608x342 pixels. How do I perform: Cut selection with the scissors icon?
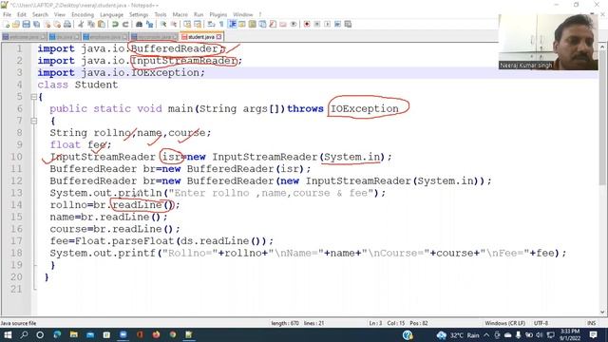(81, 24)
